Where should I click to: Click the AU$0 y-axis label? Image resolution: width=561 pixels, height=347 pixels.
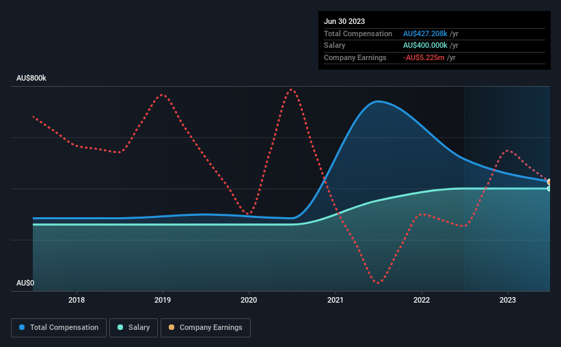point(25,283)
